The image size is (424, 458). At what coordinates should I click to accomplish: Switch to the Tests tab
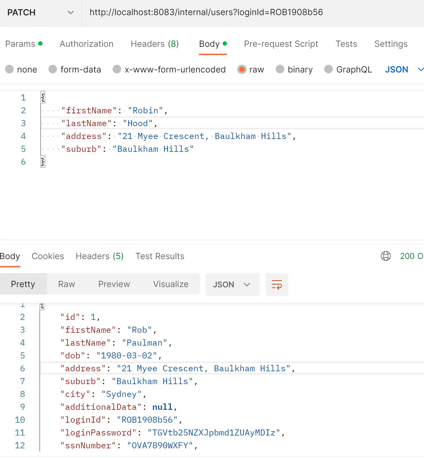tap(346, 44)
